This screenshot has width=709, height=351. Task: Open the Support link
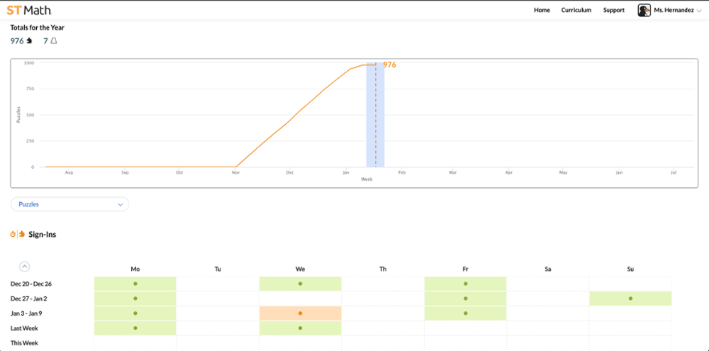click(x=613, y=10)
